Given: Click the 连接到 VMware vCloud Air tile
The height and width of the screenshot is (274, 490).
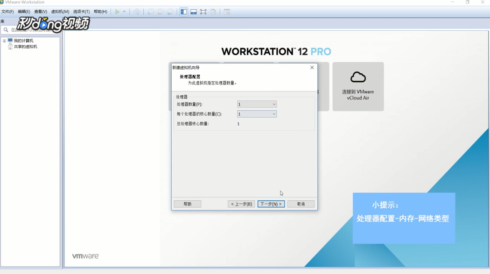Looking at the screenshot, I should click(x=358, y=86).
